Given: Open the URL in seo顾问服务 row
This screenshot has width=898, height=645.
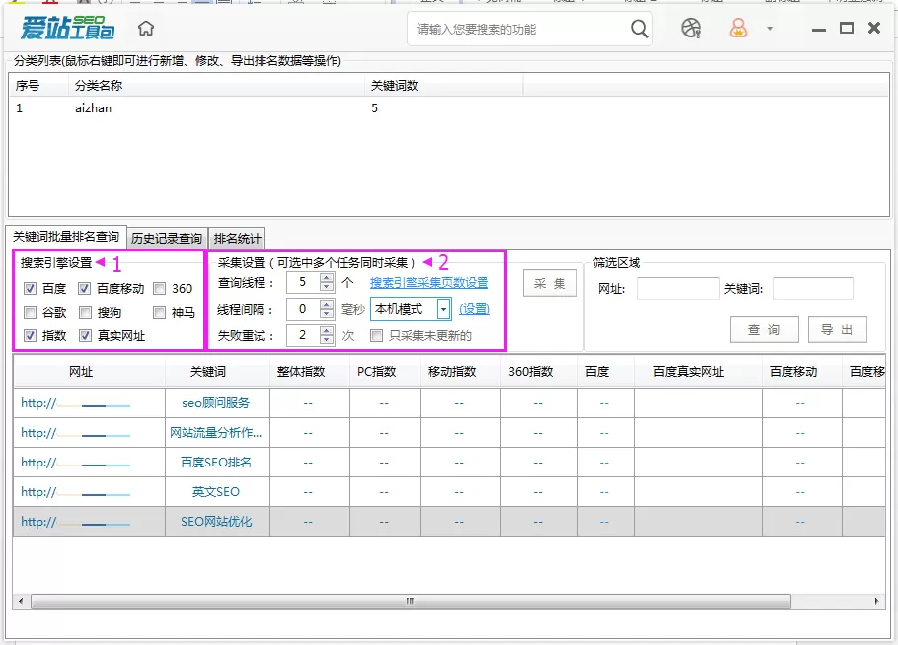Looking at the screenshot, I should click(x=76, y=403).
